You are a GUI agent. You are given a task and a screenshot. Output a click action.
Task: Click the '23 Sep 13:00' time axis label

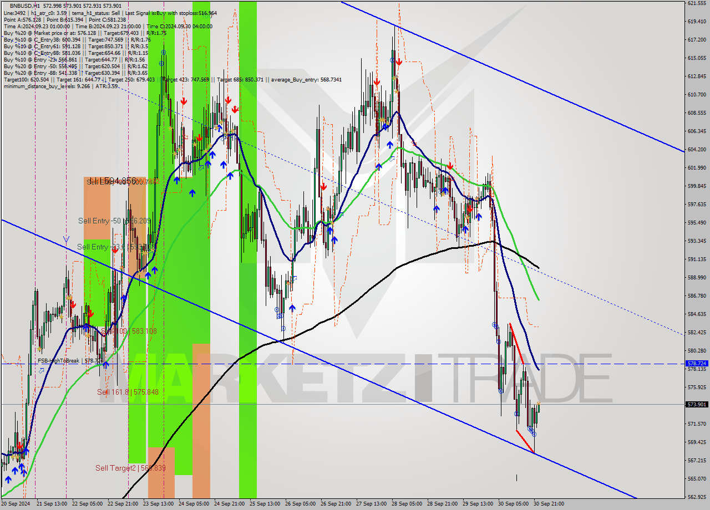[158, 504]
